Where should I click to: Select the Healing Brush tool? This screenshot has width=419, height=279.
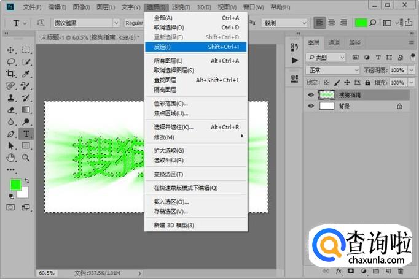click(x=10, y=86)
